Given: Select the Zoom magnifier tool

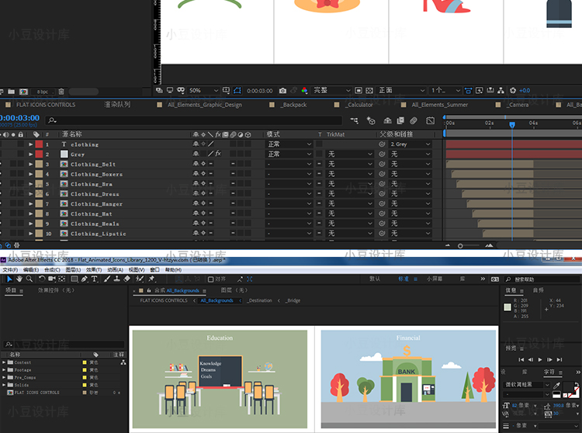Looking at the screenshot, I should (x=29, y=279).
